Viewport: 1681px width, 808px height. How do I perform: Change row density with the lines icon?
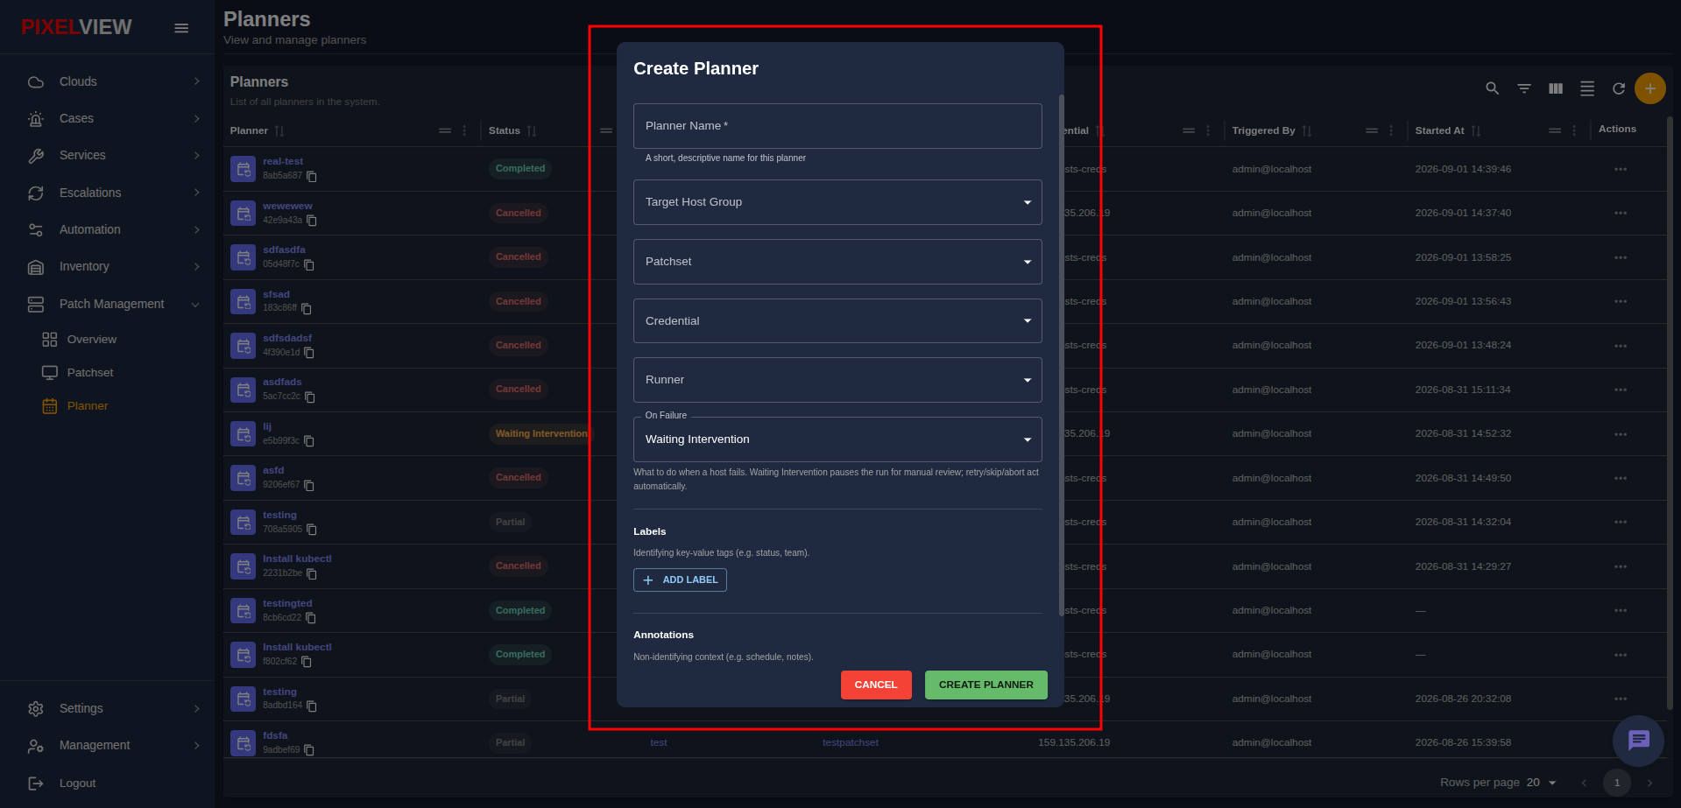click(1587, 88)
